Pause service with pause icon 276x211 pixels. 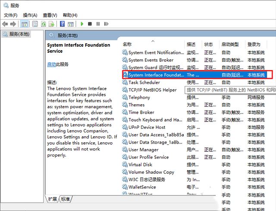pos(98,24)
